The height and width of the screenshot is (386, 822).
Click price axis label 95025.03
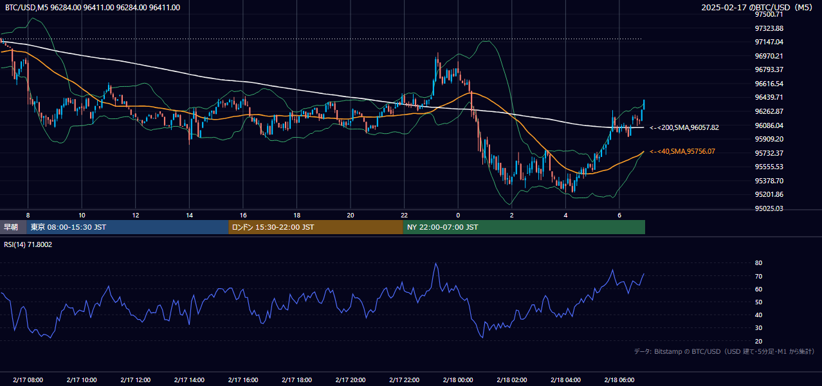coord(769,208)
